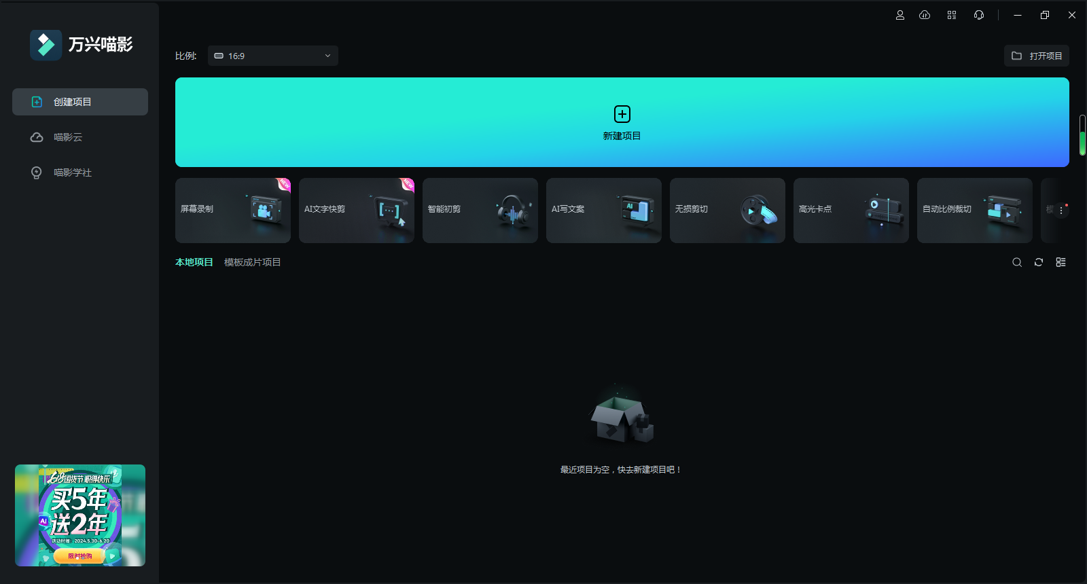This screenshot has width=1087, height=584.
Task: Click the cloud download icon in title bar
Action: (x=925, y=15)
